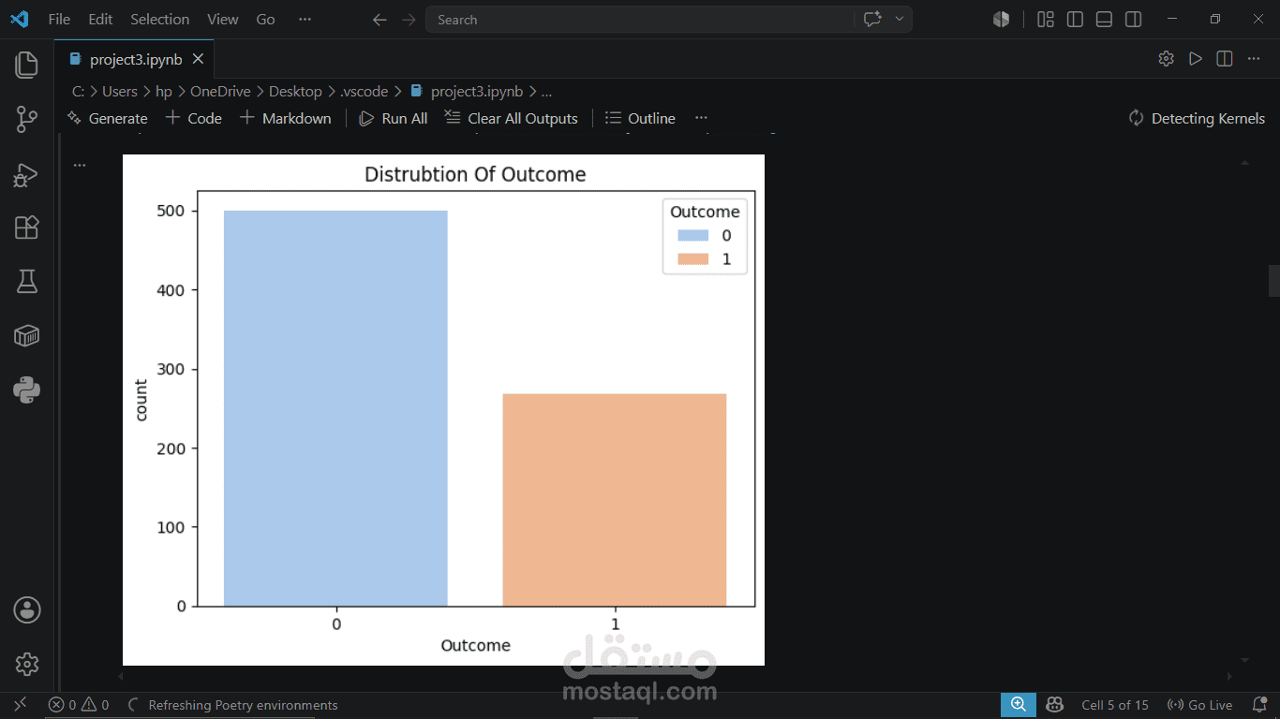Click the hexagon icon in title bar
This screenshot has width=1280, height=719.
[x=1002, y=19]
